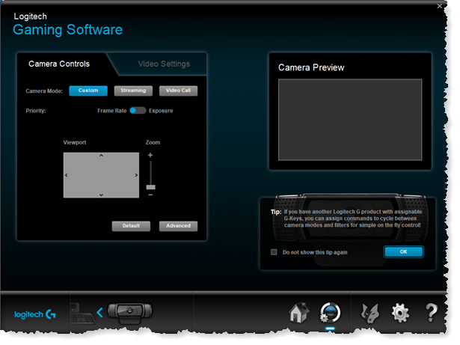The width and height of the screenshot is (460, 345).
Task: Go to the Home screen icon
Action: [298, 313]
